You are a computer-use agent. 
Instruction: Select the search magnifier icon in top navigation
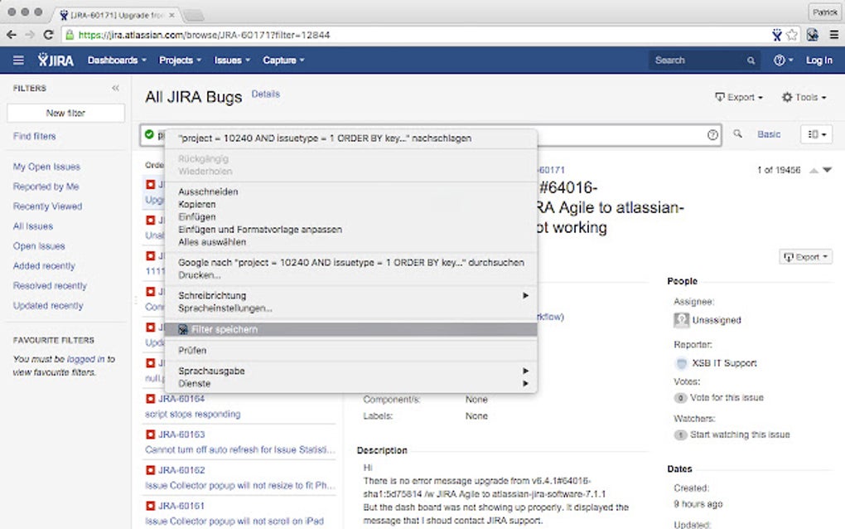coord(751,60)
